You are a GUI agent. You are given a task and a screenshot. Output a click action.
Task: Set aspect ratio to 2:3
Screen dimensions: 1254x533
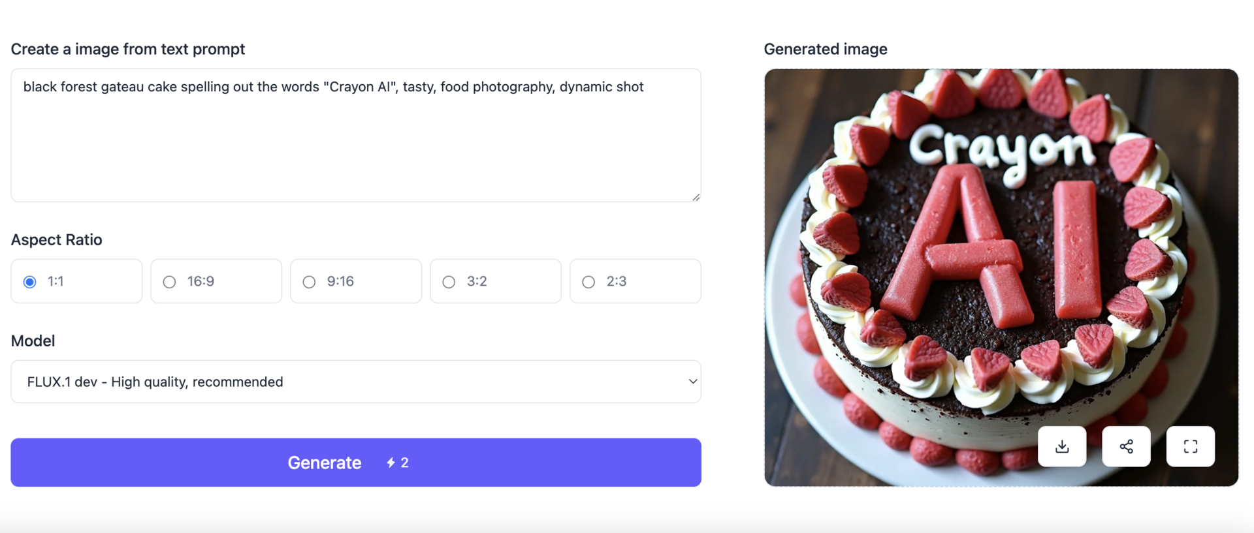pos(589,282)
